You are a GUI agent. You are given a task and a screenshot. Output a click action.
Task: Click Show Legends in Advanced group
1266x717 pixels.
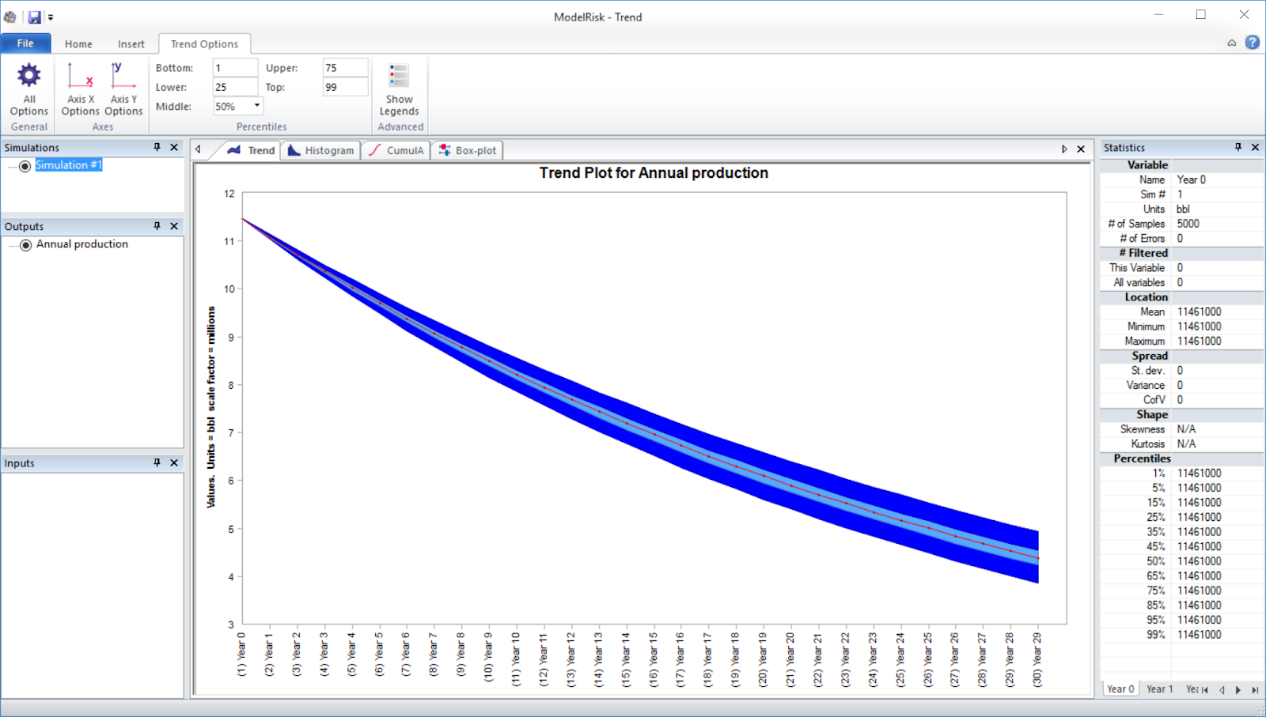pos(398,89)
